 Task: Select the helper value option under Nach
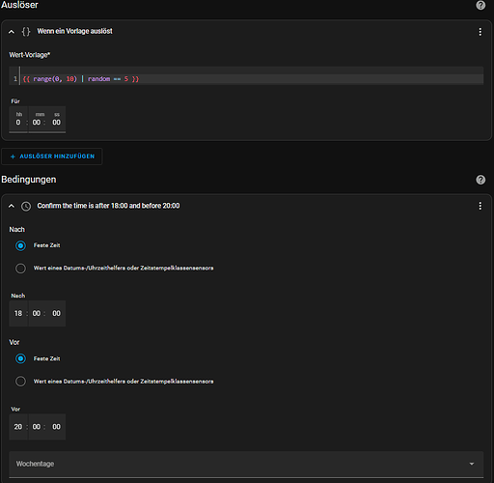coord(20,269)
